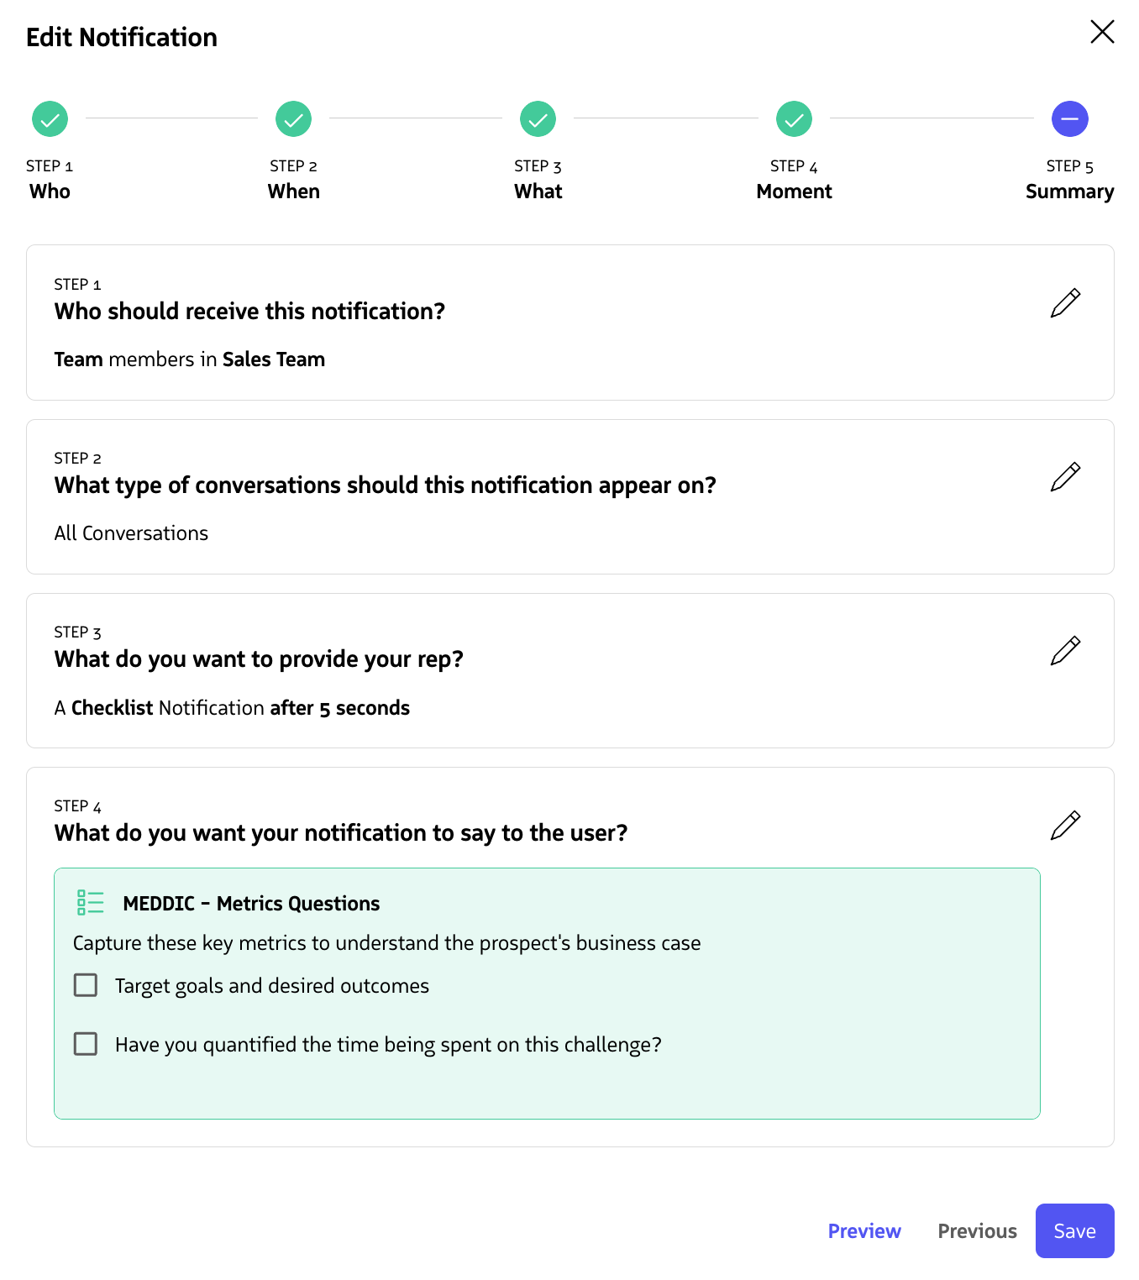Edit Step 3 notification type via pencil icon
This screenshot has height=1280, width=1139.
tap(1064, 650)
